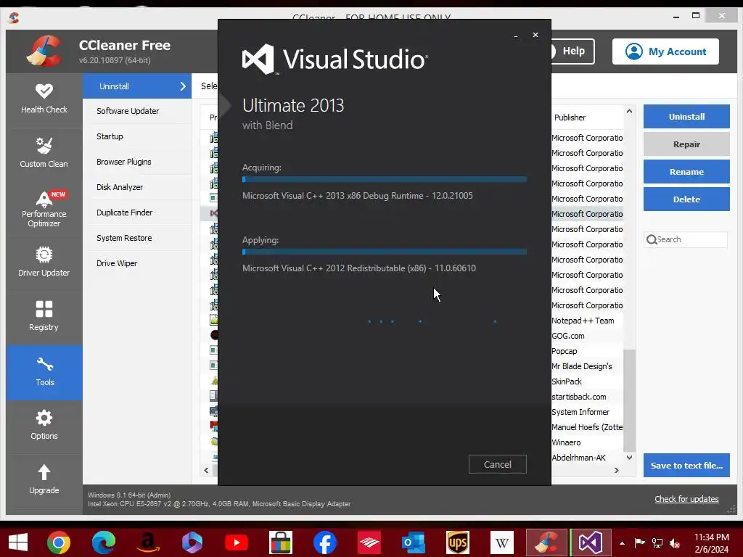Open CCleaner Help
This screenshot has width=743, height=557.
pos(572,51)
